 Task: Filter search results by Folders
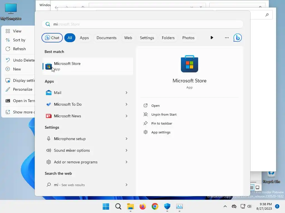pos(168,38)
